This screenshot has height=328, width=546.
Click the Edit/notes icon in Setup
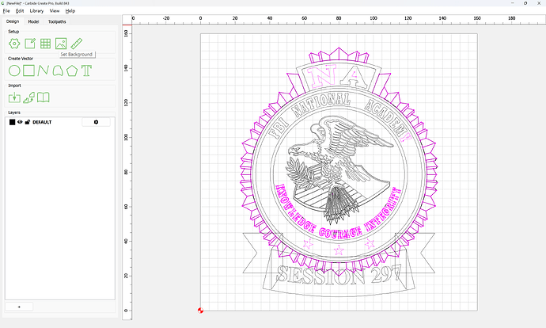tap(30, 44)
